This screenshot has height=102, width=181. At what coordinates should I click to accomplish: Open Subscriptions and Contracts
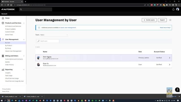point(14,59)
